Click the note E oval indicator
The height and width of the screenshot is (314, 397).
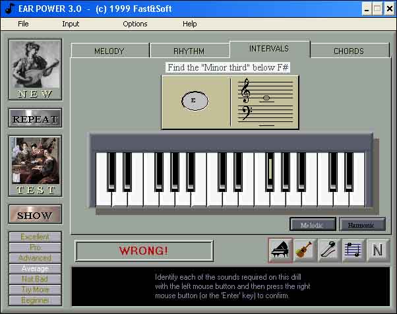pos(194,101)
